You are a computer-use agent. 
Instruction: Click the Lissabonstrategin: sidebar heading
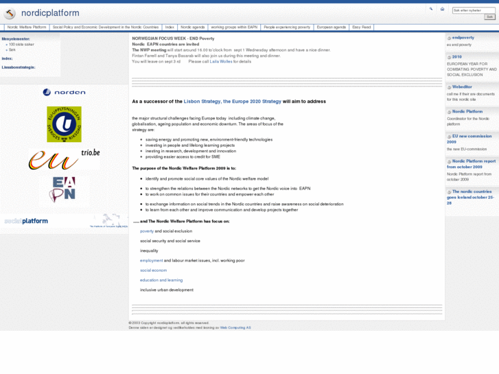point(19,67)
